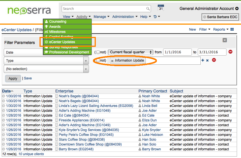This screenshot has height=158, width=241.
Task: Click the blue plus icon in Type filter
Action: (203, 60)
